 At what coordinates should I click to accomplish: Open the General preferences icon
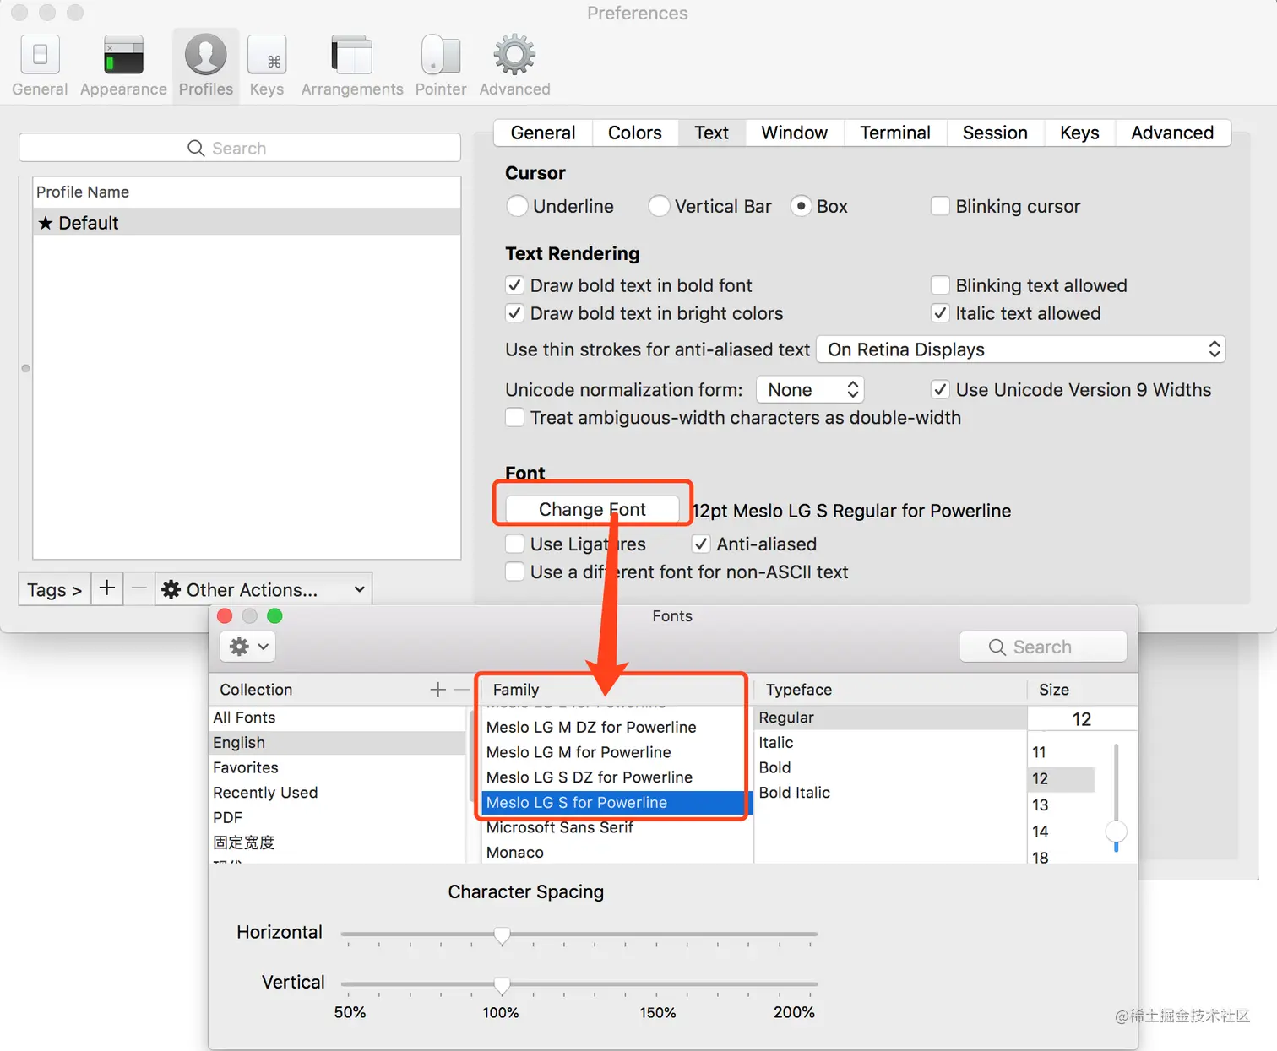tap(40, 66)
